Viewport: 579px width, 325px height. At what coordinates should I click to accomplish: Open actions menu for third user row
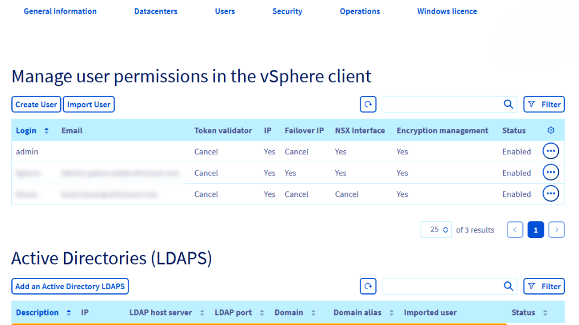point(550,194)
